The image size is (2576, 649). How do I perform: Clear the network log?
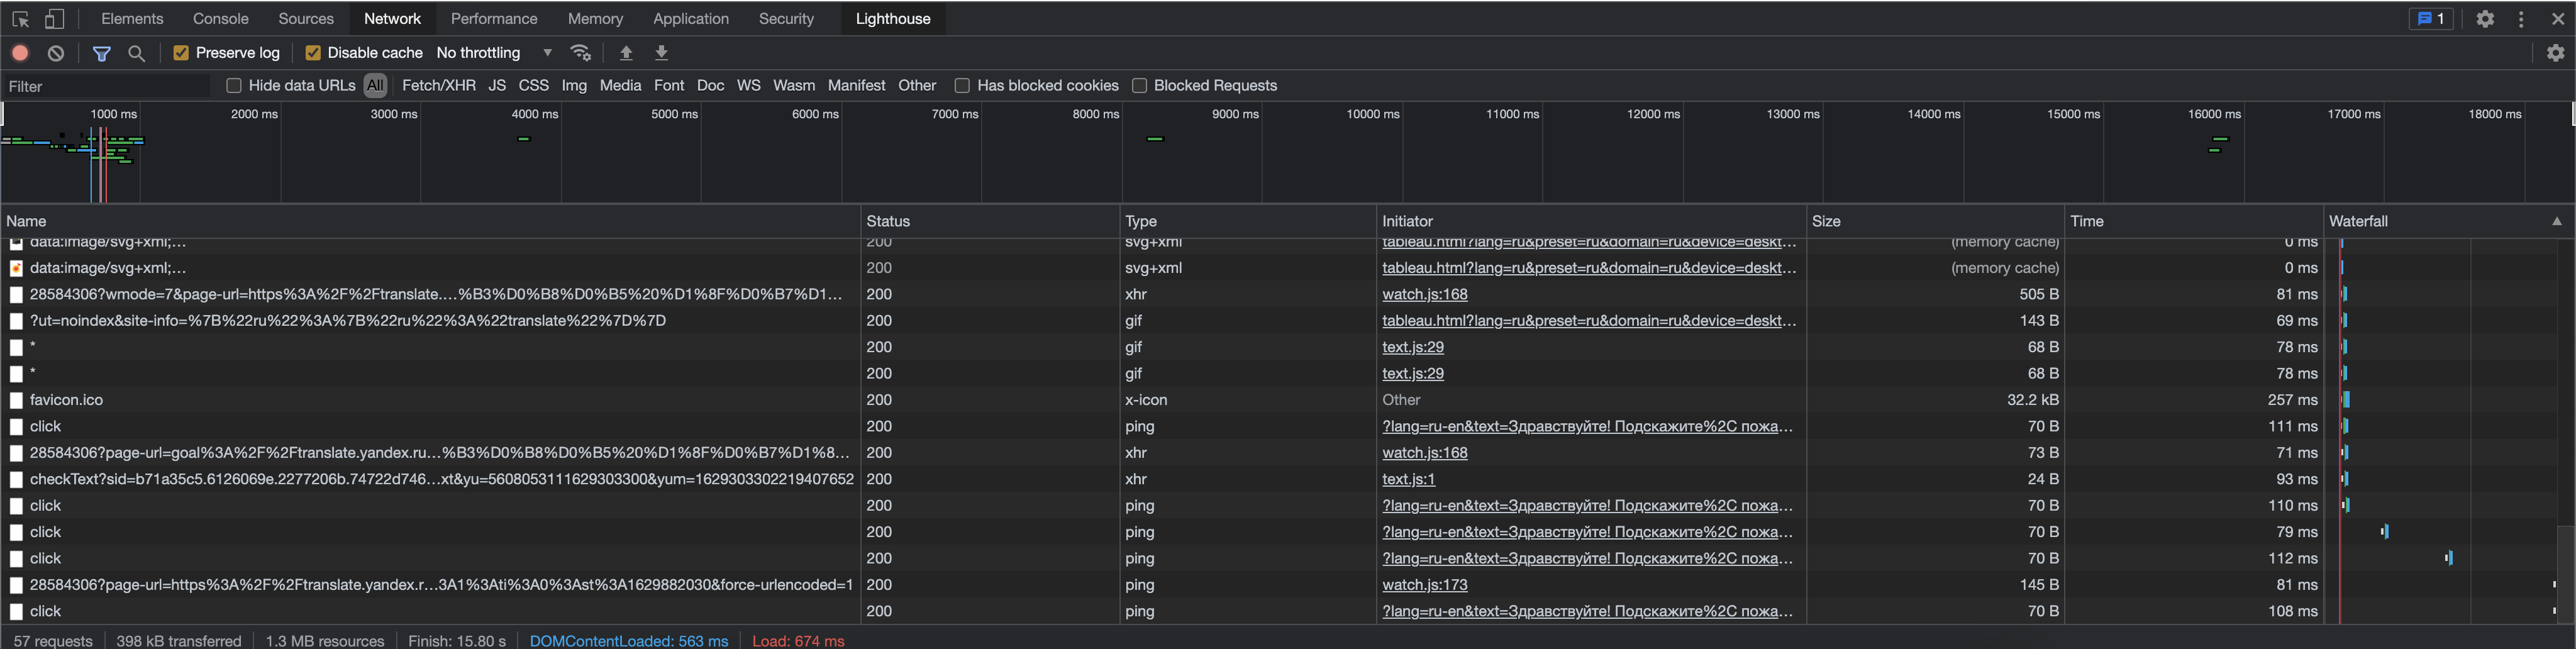point(56,53)
